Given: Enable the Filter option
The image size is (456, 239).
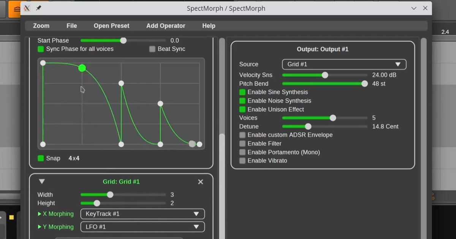Looking at the screenshot, I should [242, 143].
